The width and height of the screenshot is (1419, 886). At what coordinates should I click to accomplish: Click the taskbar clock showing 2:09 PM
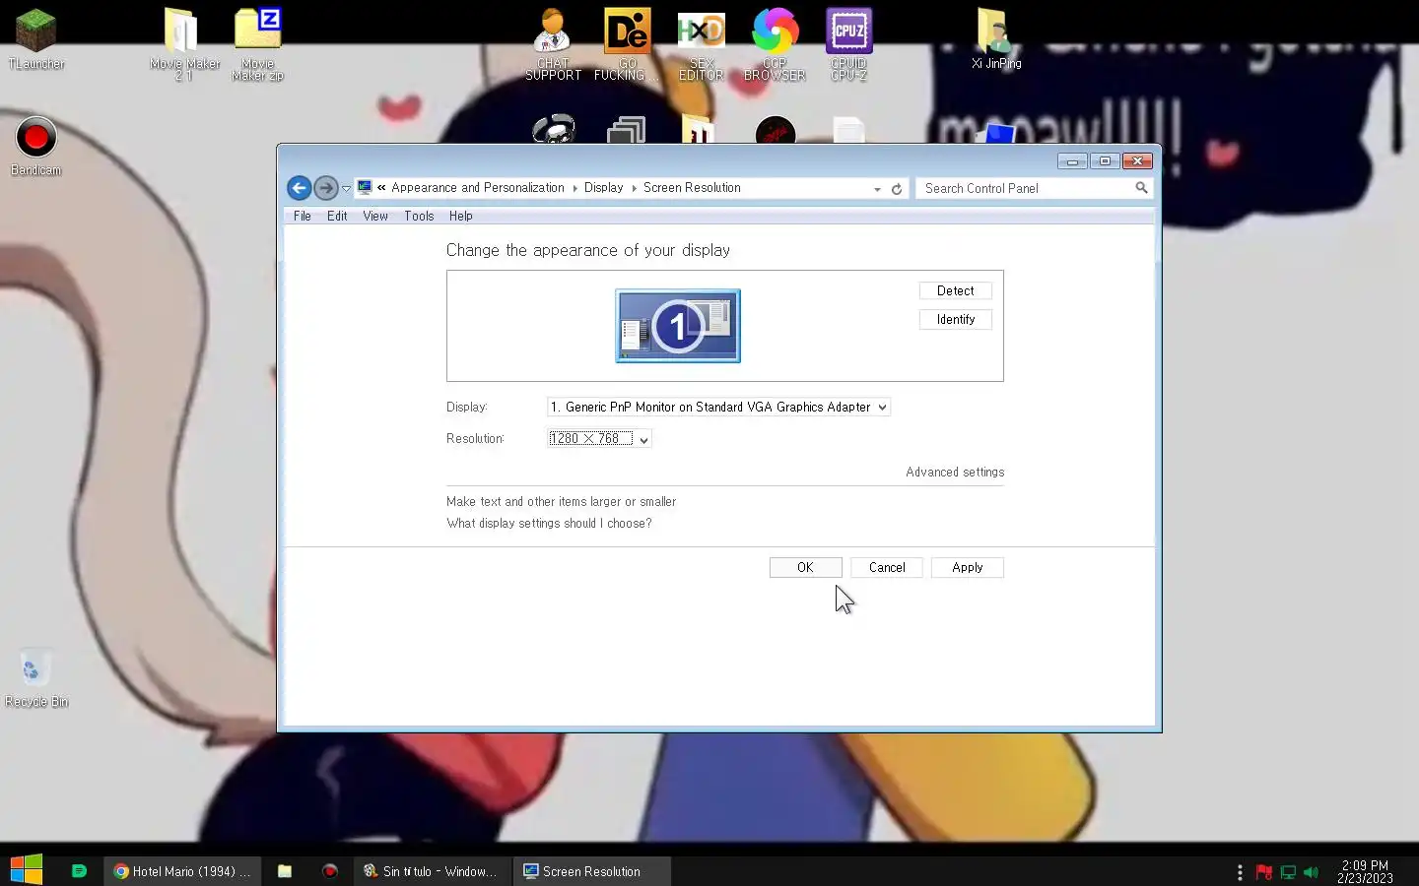pos(1365,872)
